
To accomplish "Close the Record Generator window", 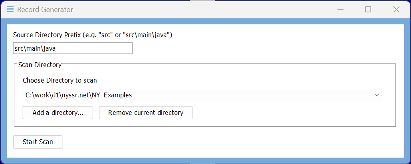I will click(x=396, y=9).
